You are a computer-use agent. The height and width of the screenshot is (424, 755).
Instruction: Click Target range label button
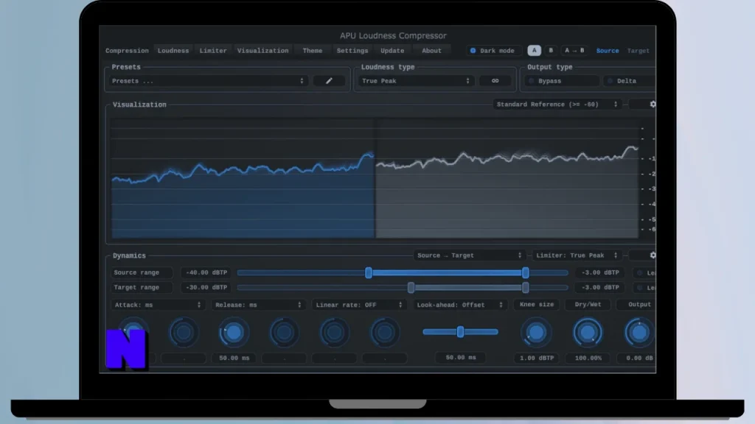point(141,288)
